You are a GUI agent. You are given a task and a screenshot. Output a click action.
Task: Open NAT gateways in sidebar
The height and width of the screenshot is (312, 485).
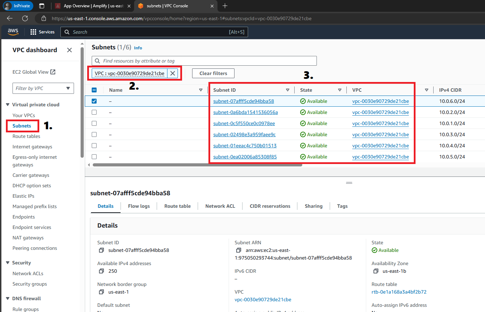coord(28,238)
